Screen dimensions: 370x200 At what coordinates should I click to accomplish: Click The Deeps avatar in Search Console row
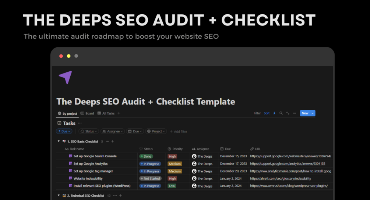(x=194, y=156)
